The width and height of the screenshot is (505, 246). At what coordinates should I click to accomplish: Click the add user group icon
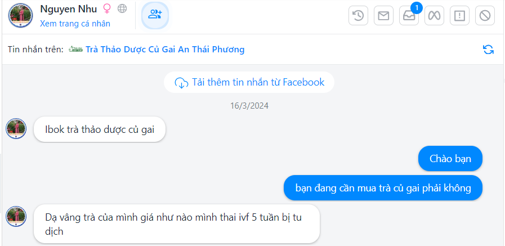[x=155, y=15]
